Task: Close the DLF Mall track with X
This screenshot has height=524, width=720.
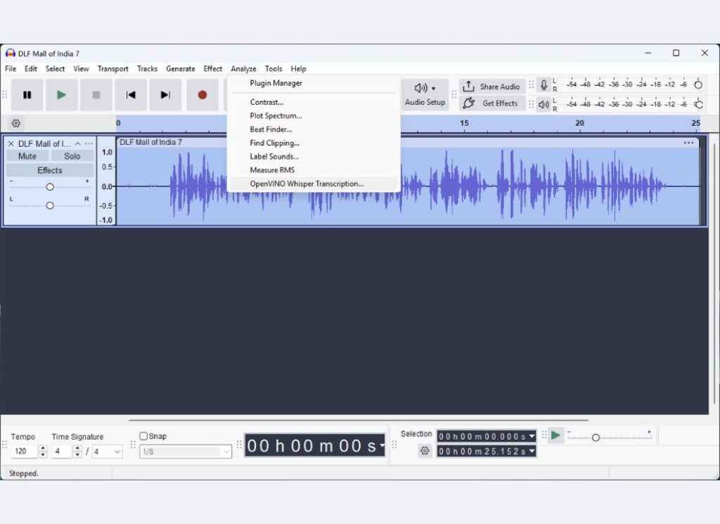Action: [x=11, y=143]
